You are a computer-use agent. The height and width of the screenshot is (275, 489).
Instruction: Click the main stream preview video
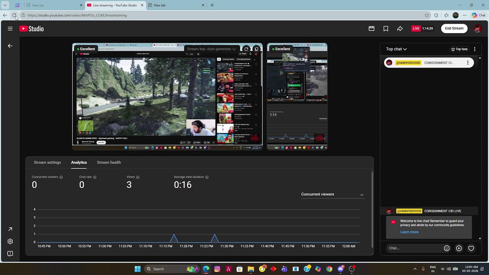[167, 97]
